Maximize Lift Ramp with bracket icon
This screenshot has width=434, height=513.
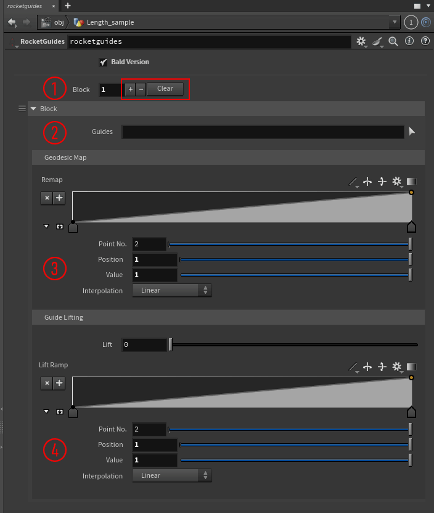(x=59, y=412)
